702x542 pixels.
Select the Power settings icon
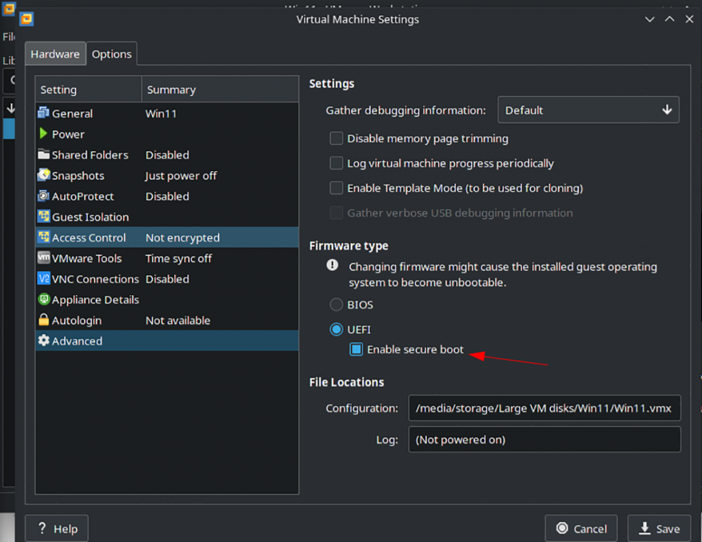45,134
